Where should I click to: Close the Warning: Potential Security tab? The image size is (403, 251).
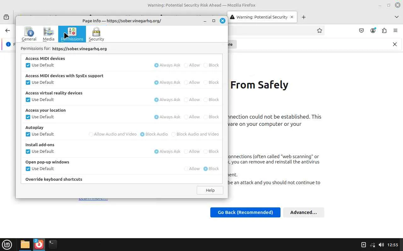click(x=292, y=17)
